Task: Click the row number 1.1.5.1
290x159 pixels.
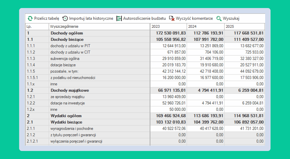Action: 32,78
